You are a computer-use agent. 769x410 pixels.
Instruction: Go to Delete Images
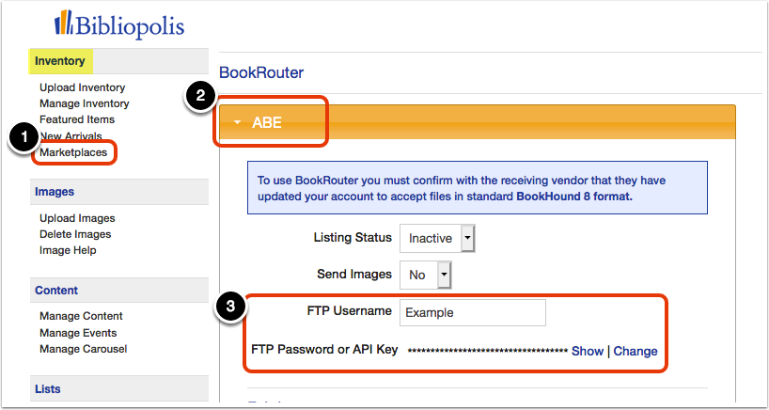(x=75, y=234)
